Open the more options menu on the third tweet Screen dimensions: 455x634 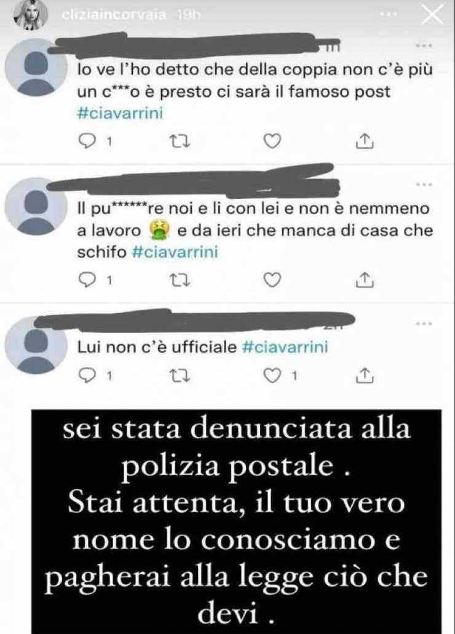424,324
